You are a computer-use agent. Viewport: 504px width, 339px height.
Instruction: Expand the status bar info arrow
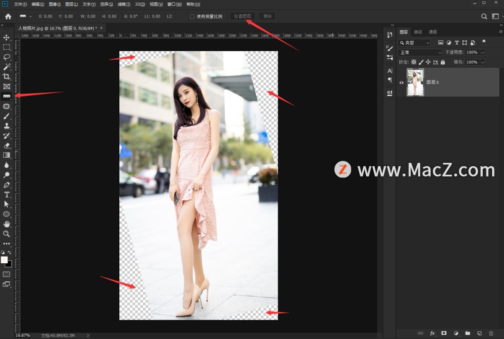click(x=88, y=336)
